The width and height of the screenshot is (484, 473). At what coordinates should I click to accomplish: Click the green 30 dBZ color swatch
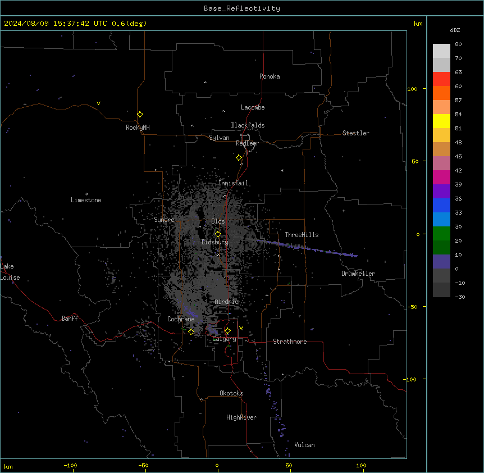pyautogui.click(x=441, y=234)
